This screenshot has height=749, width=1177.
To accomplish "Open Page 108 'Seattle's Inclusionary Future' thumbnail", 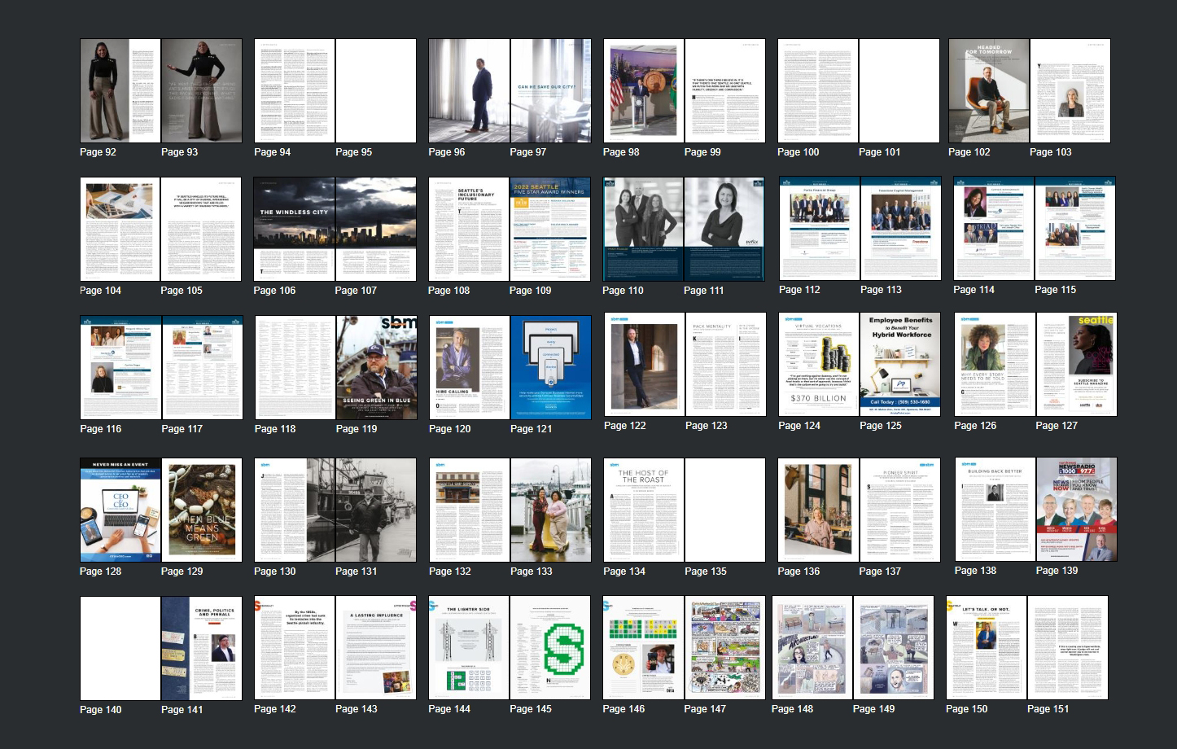I will click(x=469, y=230).
